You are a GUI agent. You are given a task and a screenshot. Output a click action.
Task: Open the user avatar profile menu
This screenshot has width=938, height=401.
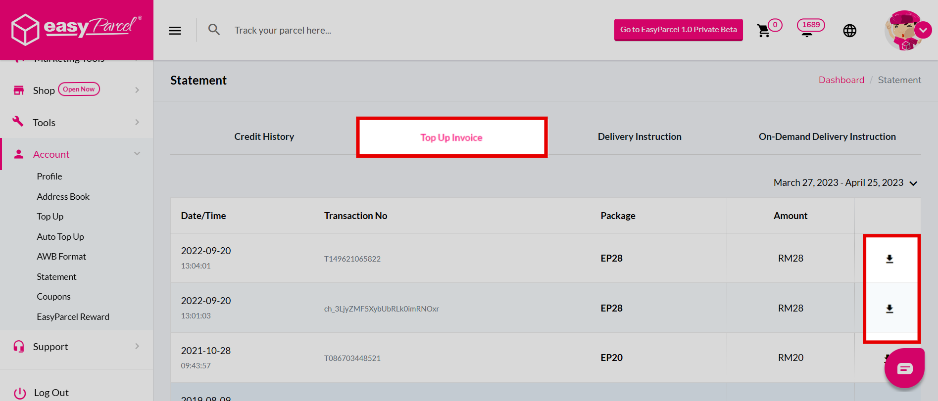[904, 31]
